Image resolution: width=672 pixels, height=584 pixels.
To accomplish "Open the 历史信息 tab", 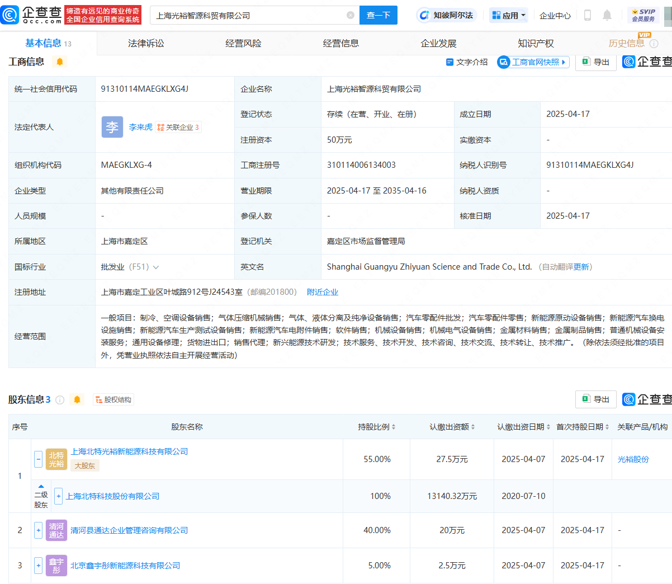I will click(626, 43).
